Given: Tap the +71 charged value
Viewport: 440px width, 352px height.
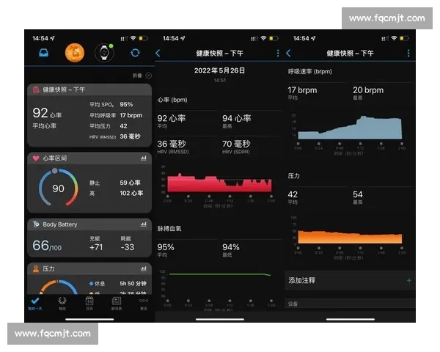Looking at the screenshot, I should coord(96,247).
